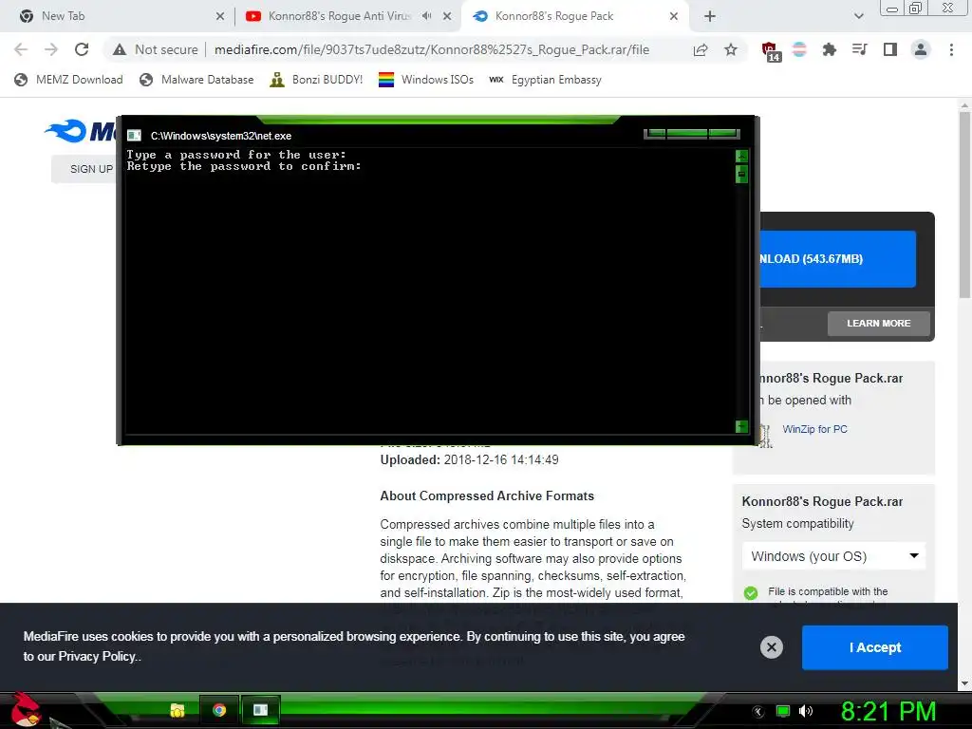
Task: Click the net.exe console taskbar icon
Action: (260, 710)
